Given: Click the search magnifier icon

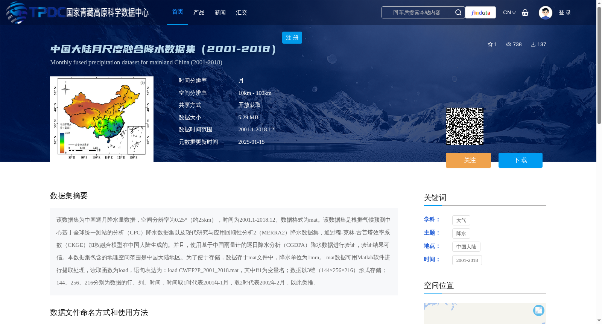Looking at the screenshot, I should coord(458,12).
